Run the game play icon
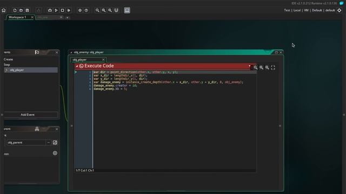Viewport: 346px width, 194px height. [56, 10]
